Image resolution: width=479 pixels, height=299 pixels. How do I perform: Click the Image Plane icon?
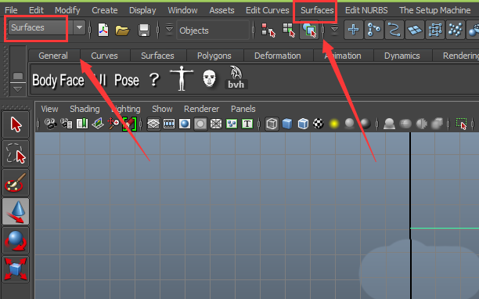[x=98, y=124]
